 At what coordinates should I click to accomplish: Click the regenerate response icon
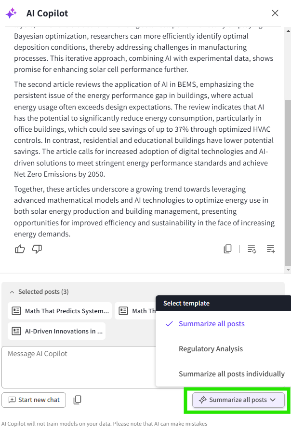251,249
